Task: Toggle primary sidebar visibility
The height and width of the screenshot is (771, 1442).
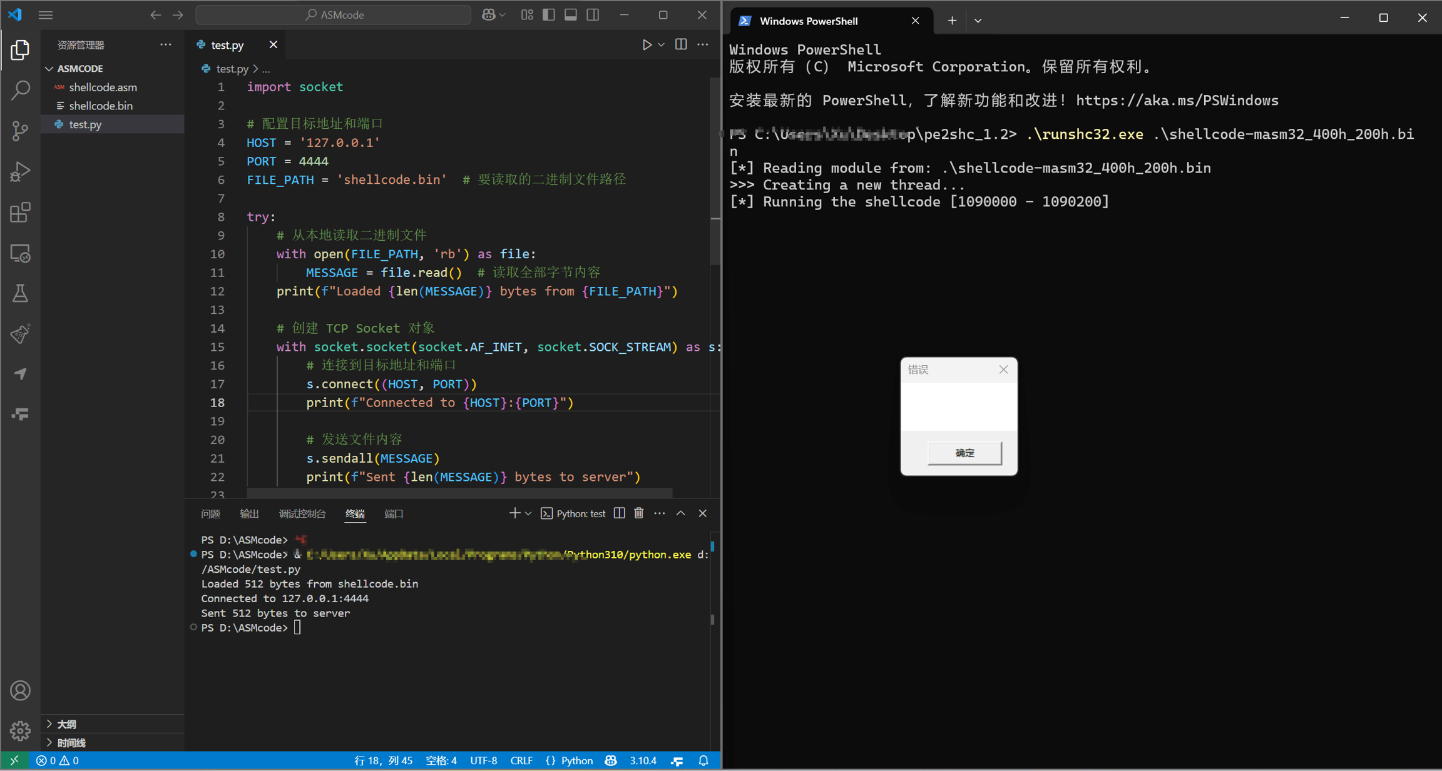Action: click(x=549, y=14)
